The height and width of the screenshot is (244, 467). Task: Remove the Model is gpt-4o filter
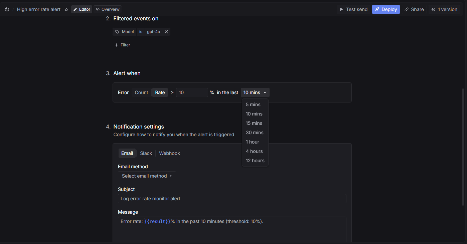166,32
